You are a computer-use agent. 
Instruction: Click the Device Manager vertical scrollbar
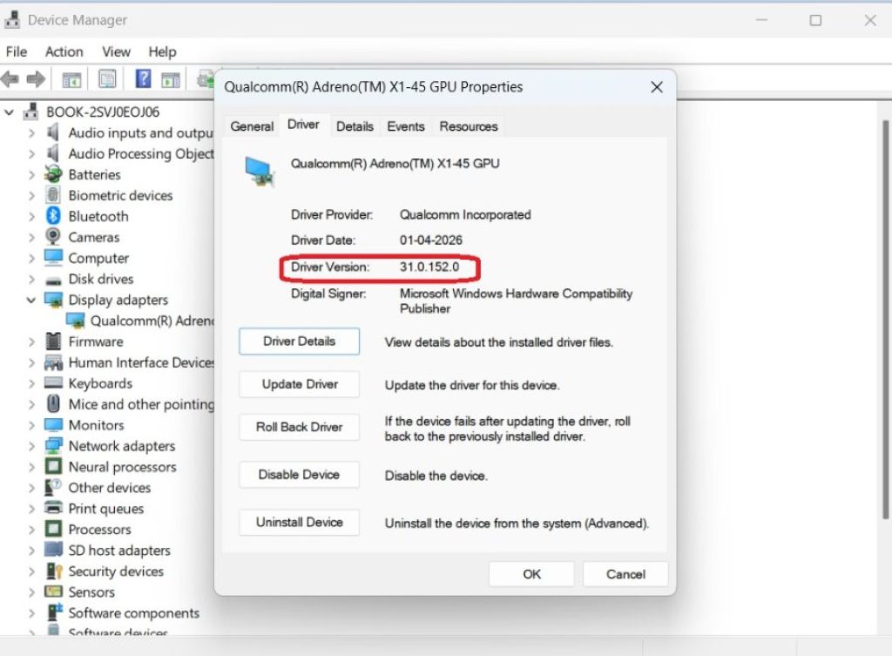[x=885, y=319]
